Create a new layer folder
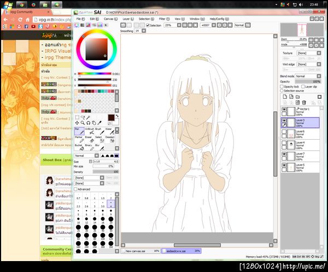The width and height of the screenshot is (328, 272). pos(297,97)
